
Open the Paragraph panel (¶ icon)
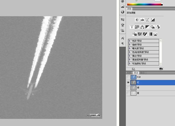[122, 44]
